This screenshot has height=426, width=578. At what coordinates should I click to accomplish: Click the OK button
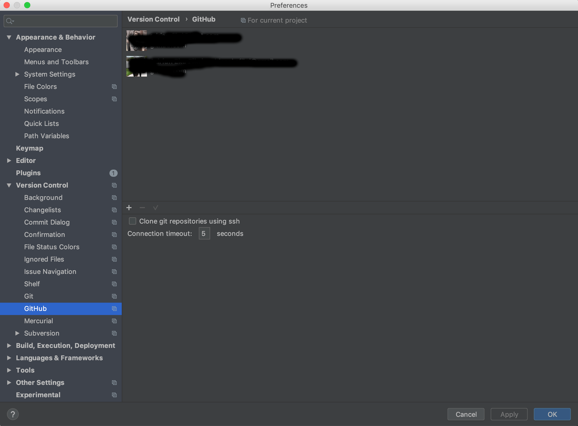click(552, 414)
